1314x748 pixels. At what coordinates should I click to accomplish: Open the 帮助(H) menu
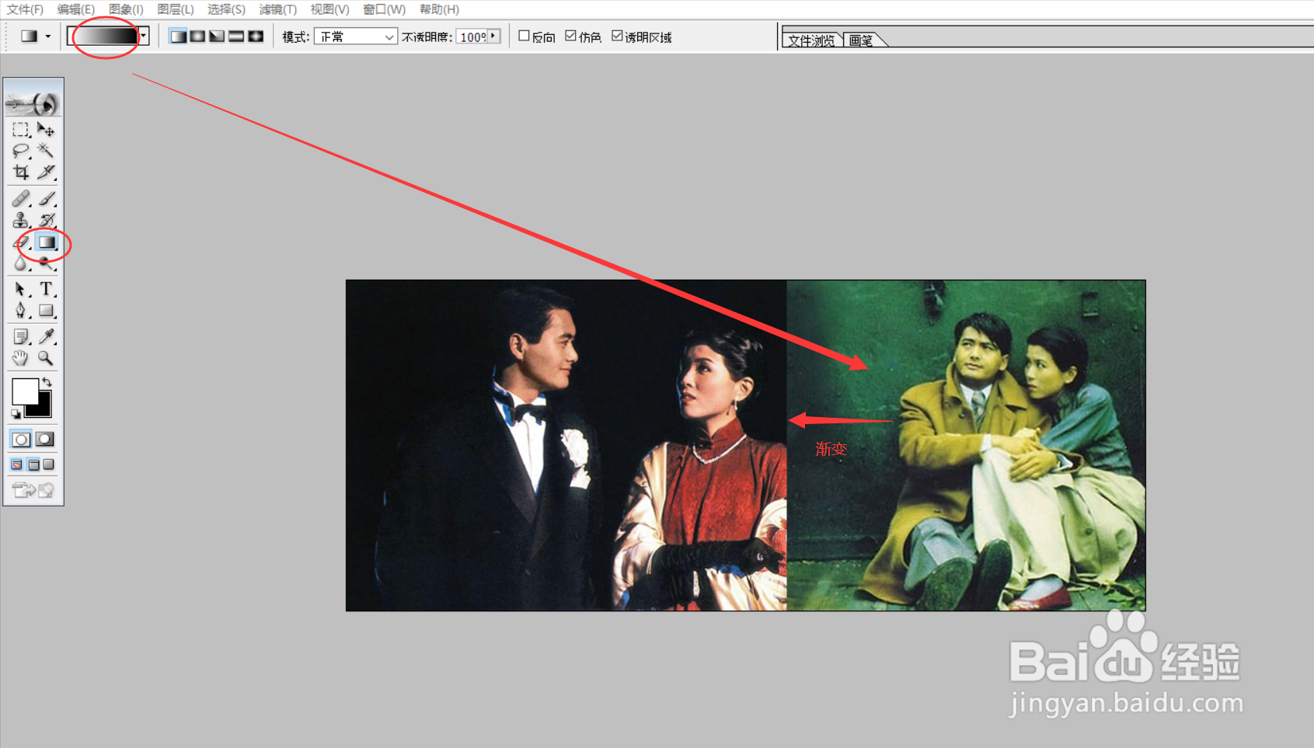pyautogui.click(x=439, y=9)
